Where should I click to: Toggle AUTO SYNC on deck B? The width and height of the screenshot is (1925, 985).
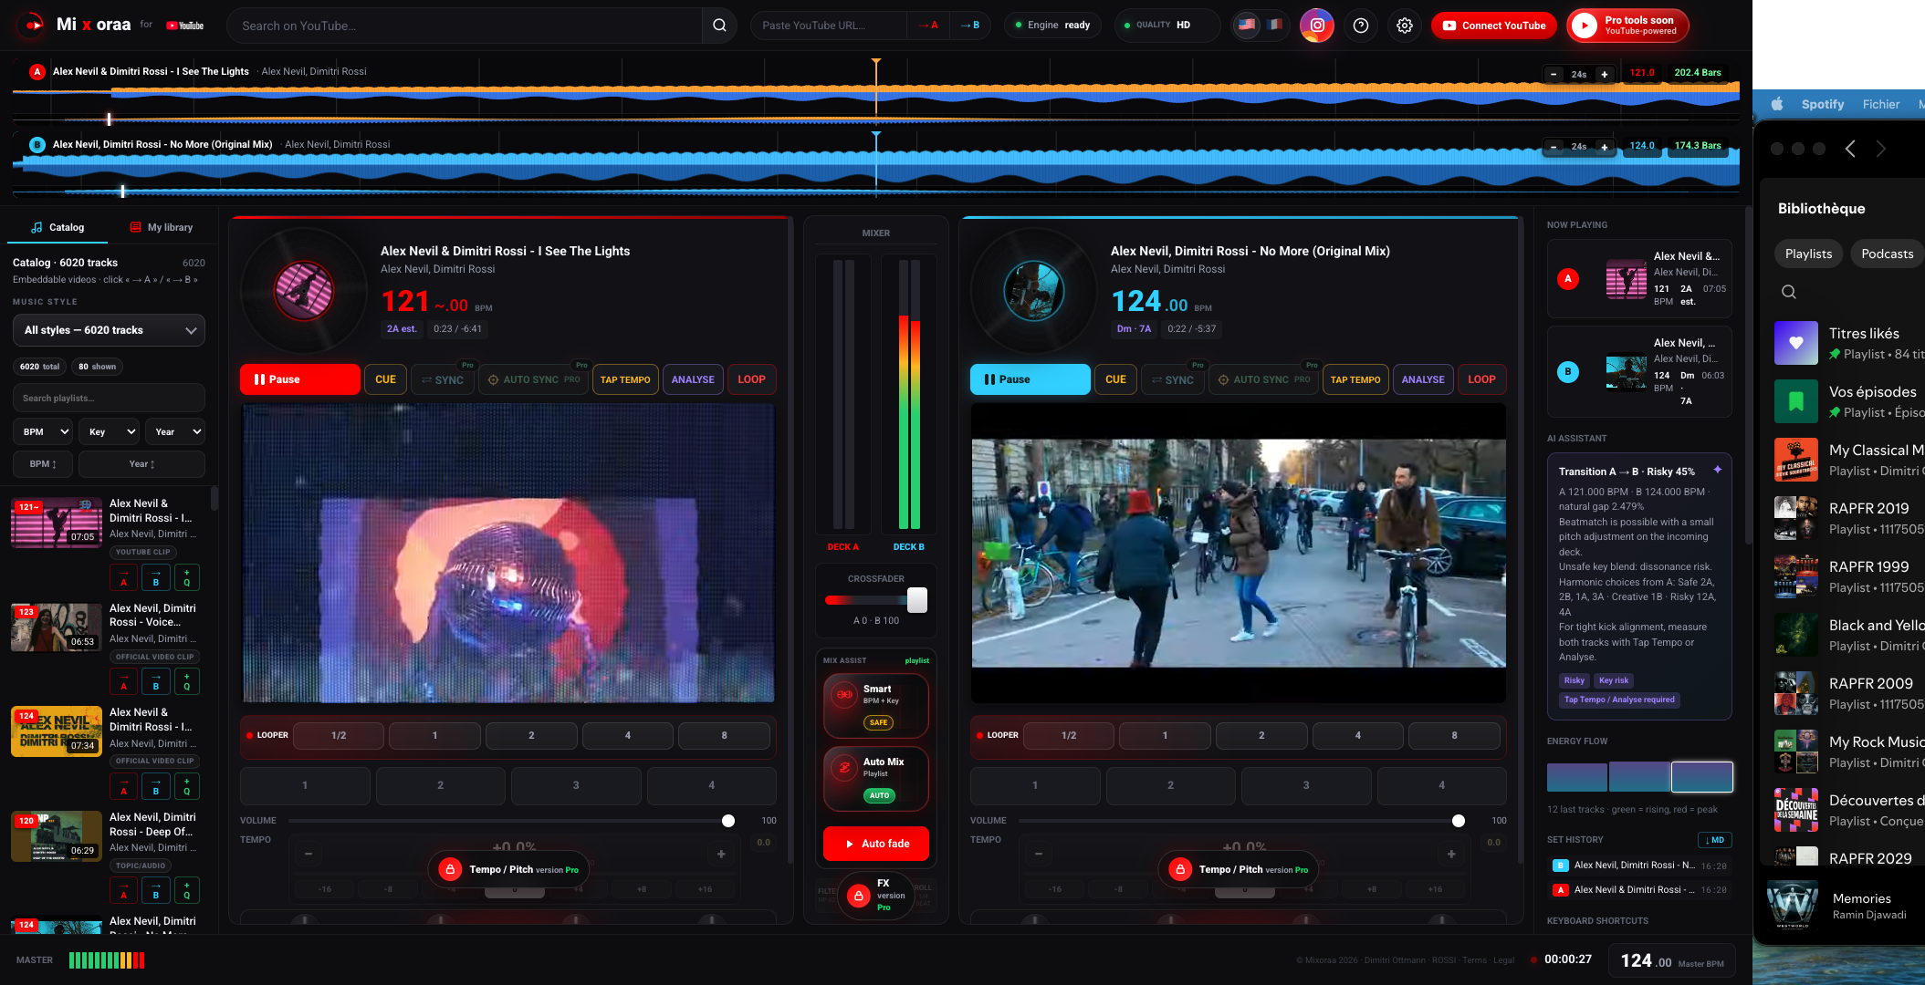(x=1264, y=379)
